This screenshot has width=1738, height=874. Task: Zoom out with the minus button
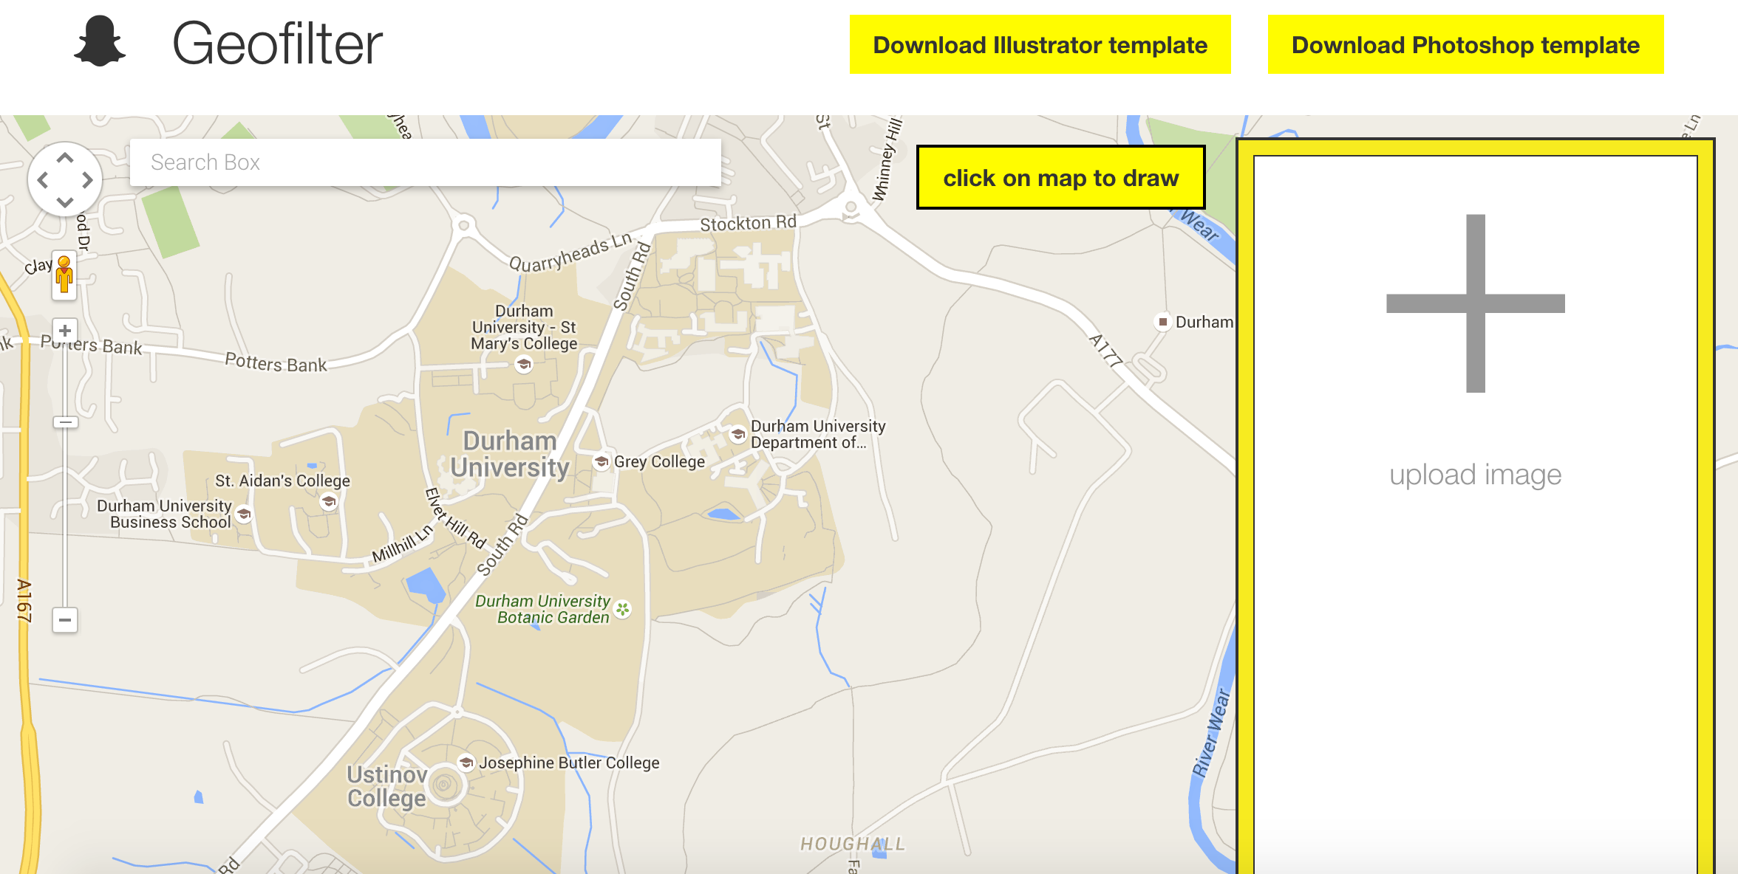pos(65,620)
